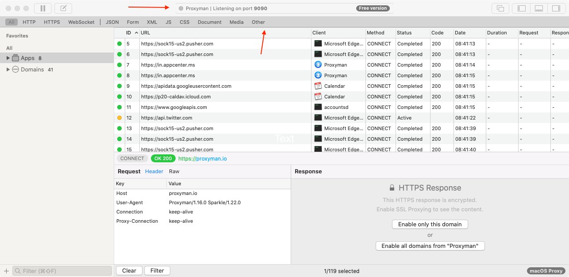Click the macOS Proxy status badge

click(x=546, y=271)
